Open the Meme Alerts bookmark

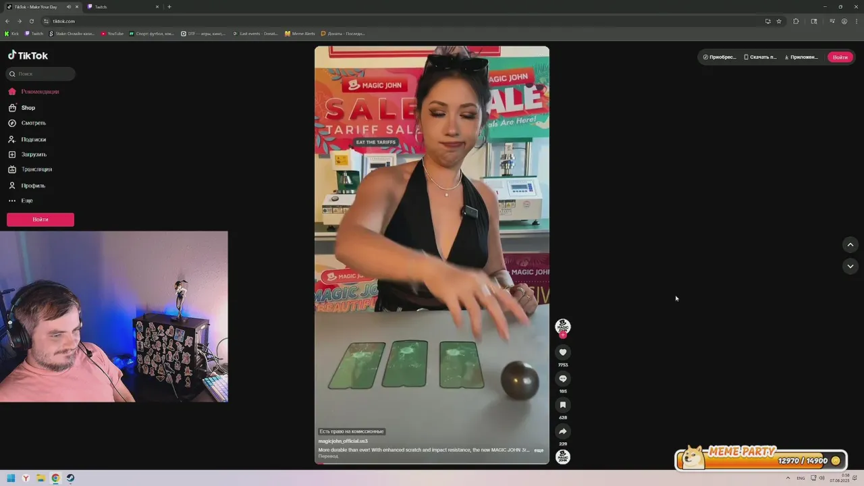click(300, 33)
